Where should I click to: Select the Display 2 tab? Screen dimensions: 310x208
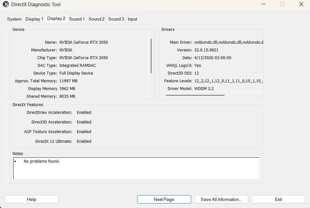point(56,19)
